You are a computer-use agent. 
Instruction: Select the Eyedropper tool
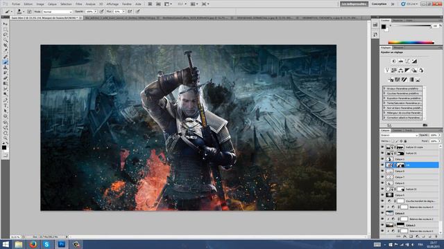pyautogui.click(x=5, y=50)
